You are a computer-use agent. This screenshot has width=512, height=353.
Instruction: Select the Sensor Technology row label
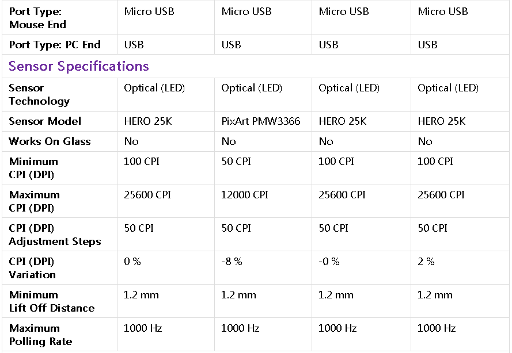coord(39,94)
